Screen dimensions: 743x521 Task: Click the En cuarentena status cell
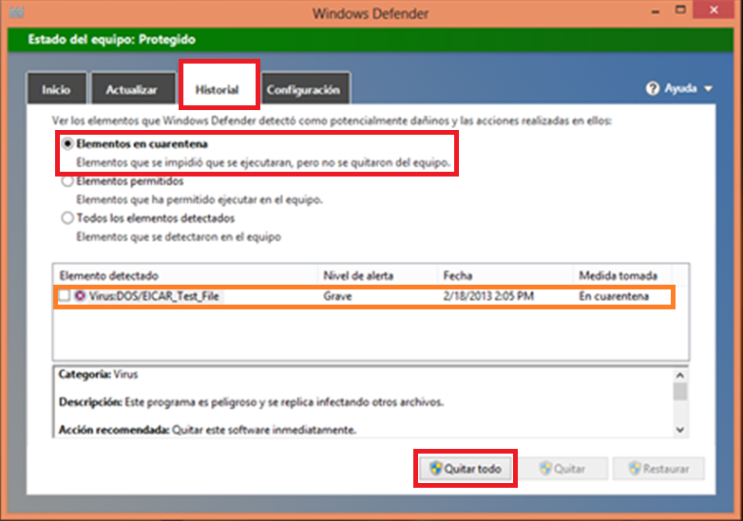614,296
